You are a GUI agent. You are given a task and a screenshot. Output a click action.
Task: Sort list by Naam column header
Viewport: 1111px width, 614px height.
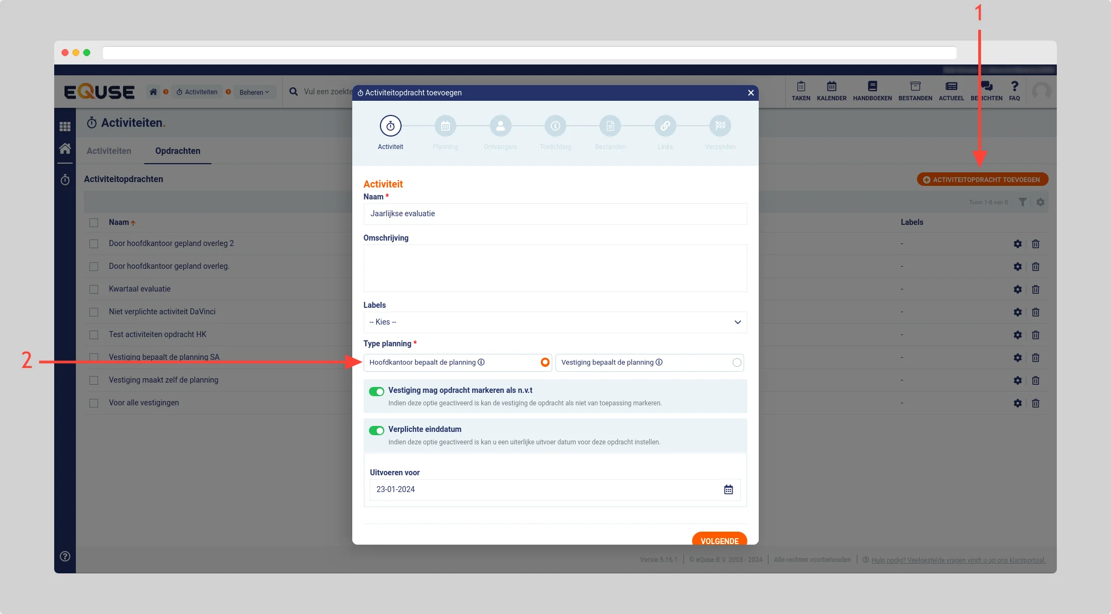122,222
